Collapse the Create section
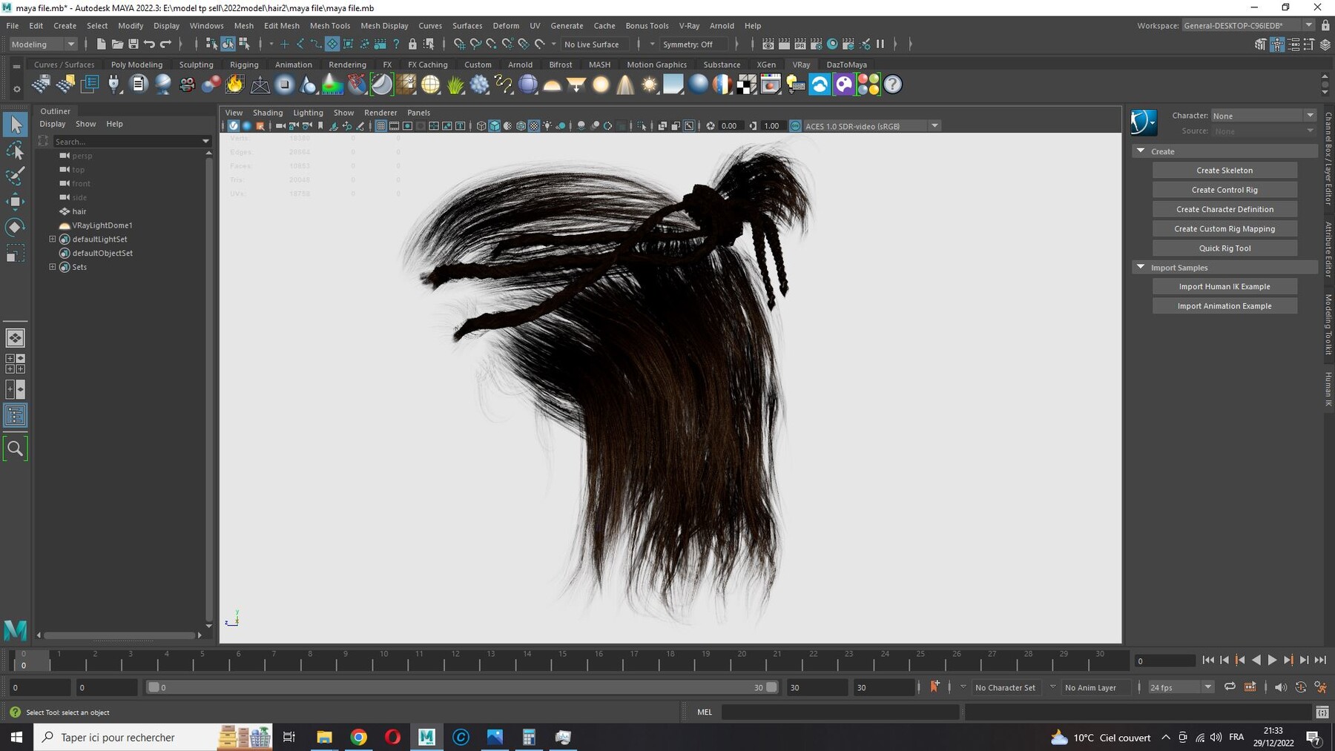 click(1141, 151)
